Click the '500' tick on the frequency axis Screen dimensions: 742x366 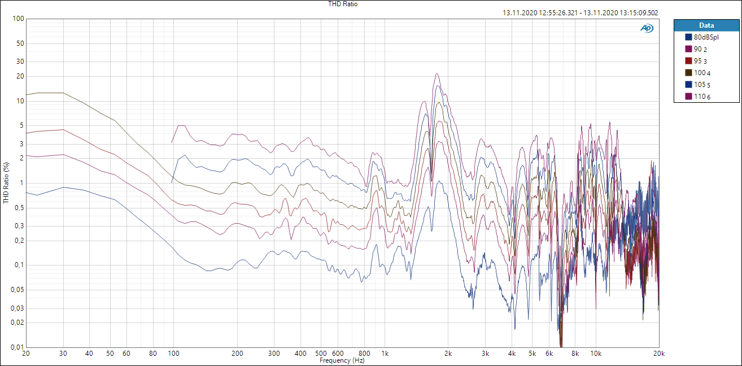321,354
